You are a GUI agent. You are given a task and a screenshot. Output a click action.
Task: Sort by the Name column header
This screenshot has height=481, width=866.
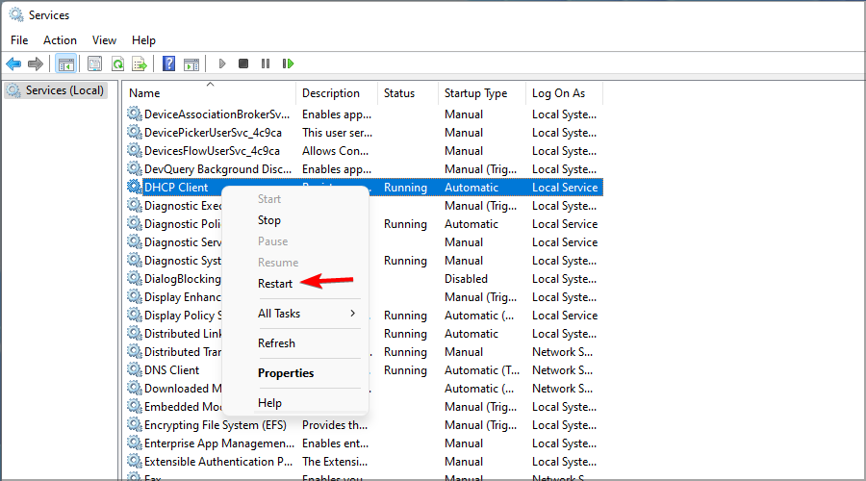point(210,92)
